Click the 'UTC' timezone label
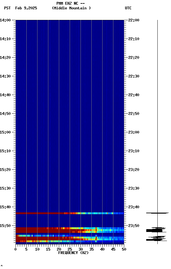 pyautogui.click(x=128, y=8)
